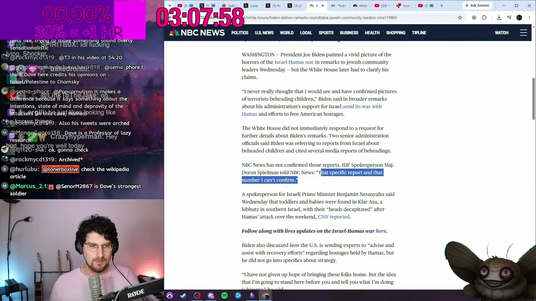Switch to the Vote tab
The width and height of the screenshot is (536, 301).
(x=229, y=5)
